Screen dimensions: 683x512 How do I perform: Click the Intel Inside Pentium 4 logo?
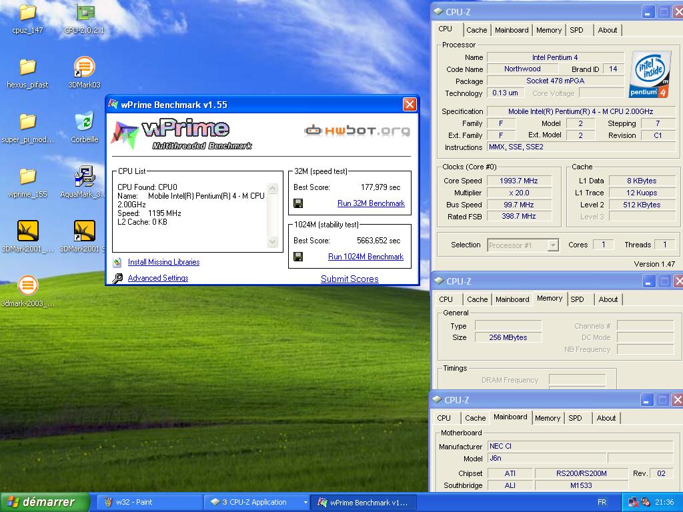649,75
